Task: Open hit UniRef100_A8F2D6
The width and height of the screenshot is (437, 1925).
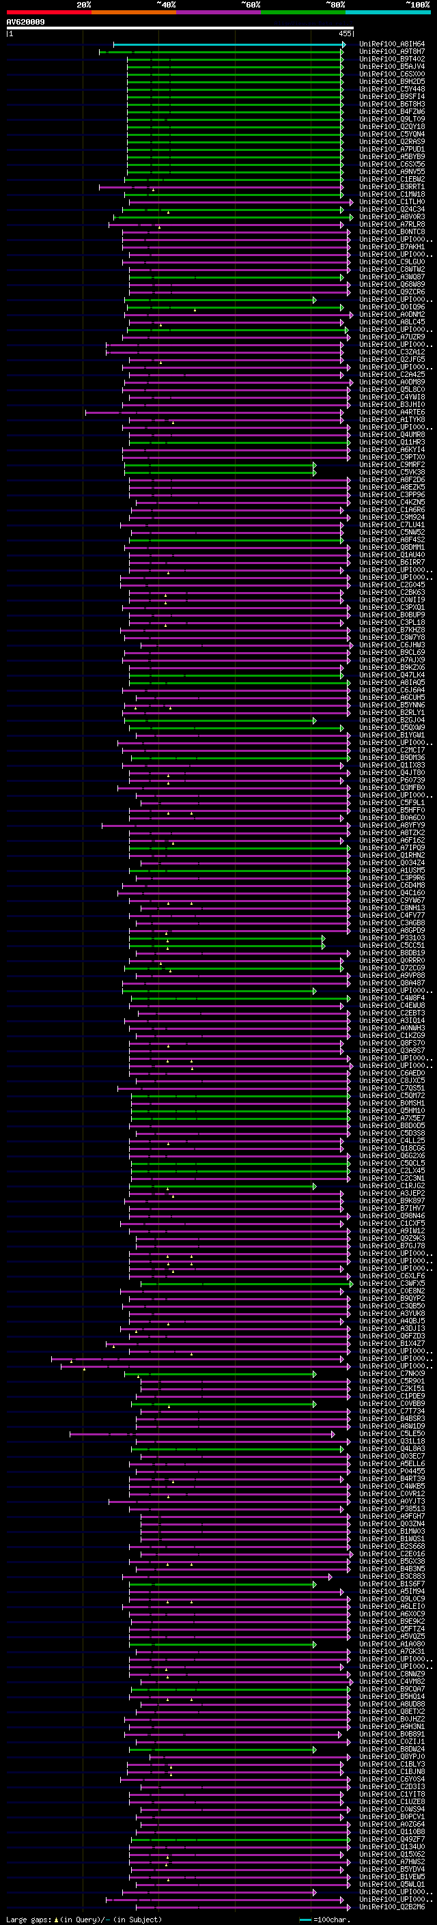Action: point(391,481)
